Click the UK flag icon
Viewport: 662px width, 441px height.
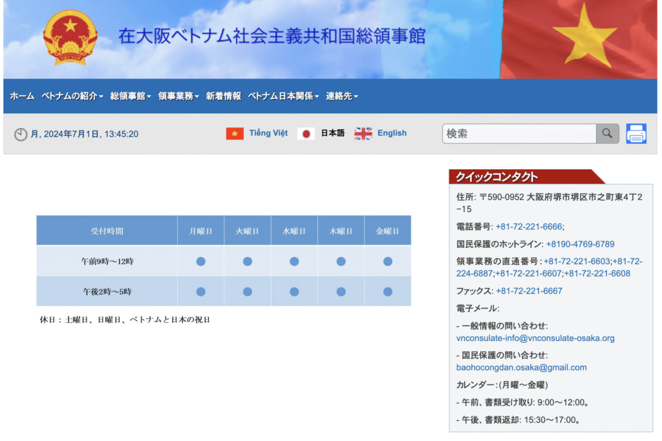tap(363, 134)
